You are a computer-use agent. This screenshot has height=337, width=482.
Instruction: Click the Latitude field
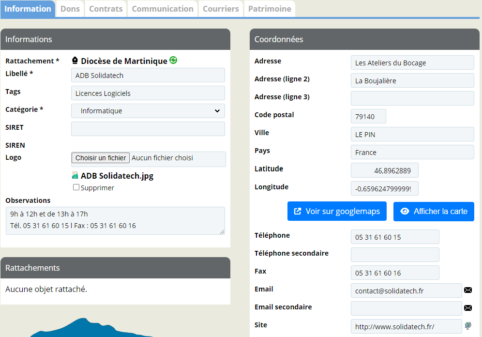pos(385,170)
